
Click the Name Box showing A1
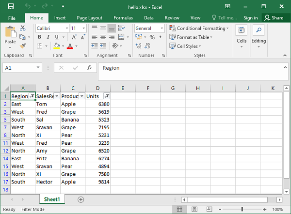pos(20,68)
